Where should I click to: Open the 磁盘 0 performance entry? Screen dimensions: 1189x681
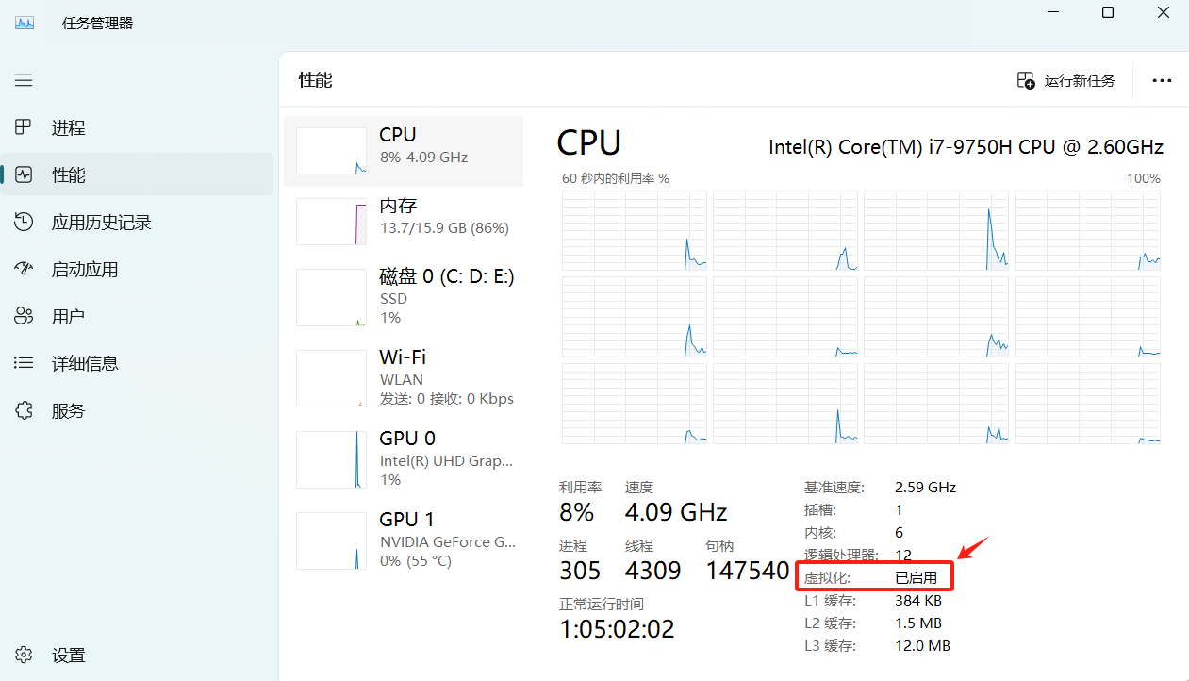(404, 297)
